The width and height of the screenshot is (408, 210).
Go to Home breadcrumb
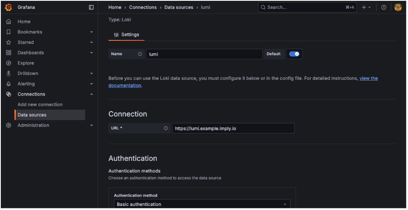[x=115, y=7]
